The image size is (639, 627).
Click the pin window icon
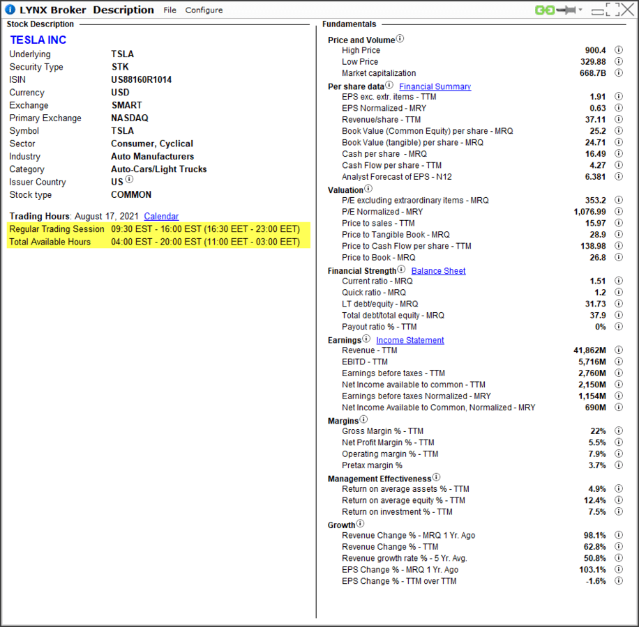pos(564,10)
